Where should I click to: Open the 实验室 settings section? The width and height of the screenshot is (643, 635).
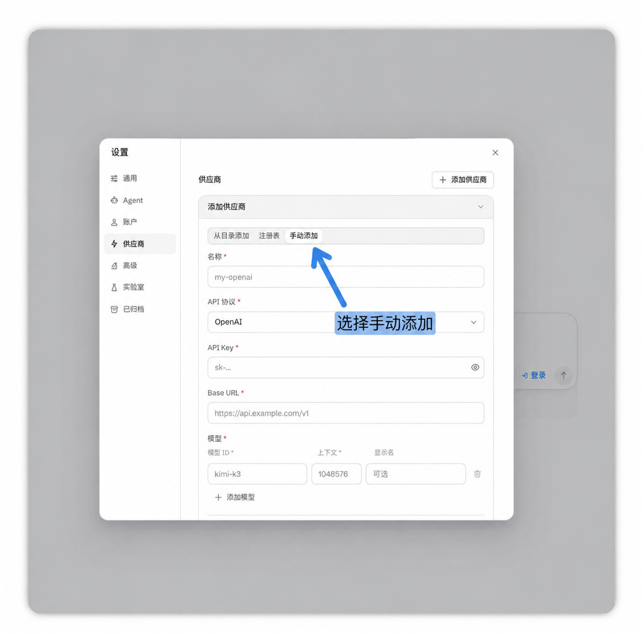[x=139, y=287]
